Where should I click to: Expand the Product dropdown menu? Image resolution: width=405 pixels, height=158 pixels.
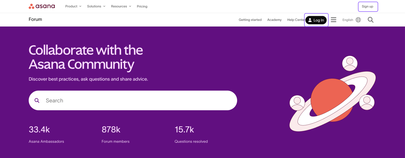(73, 6)
